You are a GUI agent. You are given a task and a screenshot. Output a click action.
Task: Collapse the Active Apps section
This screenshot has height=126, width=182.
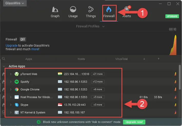coord(4,66)
